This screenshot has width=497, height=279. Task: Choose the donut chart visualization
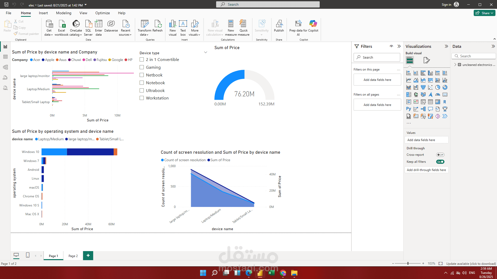pyautogui.click(x=445, y=87)
